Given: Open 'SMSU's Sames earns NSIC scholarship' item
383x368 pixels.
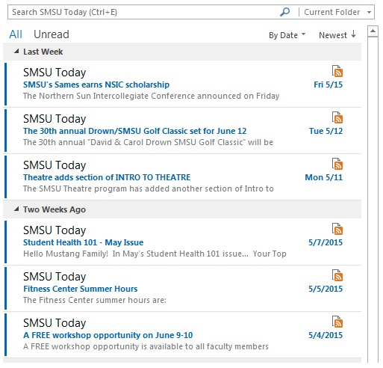Looking at the screenshot, I should pyautogui.click(x=183, y=85).
